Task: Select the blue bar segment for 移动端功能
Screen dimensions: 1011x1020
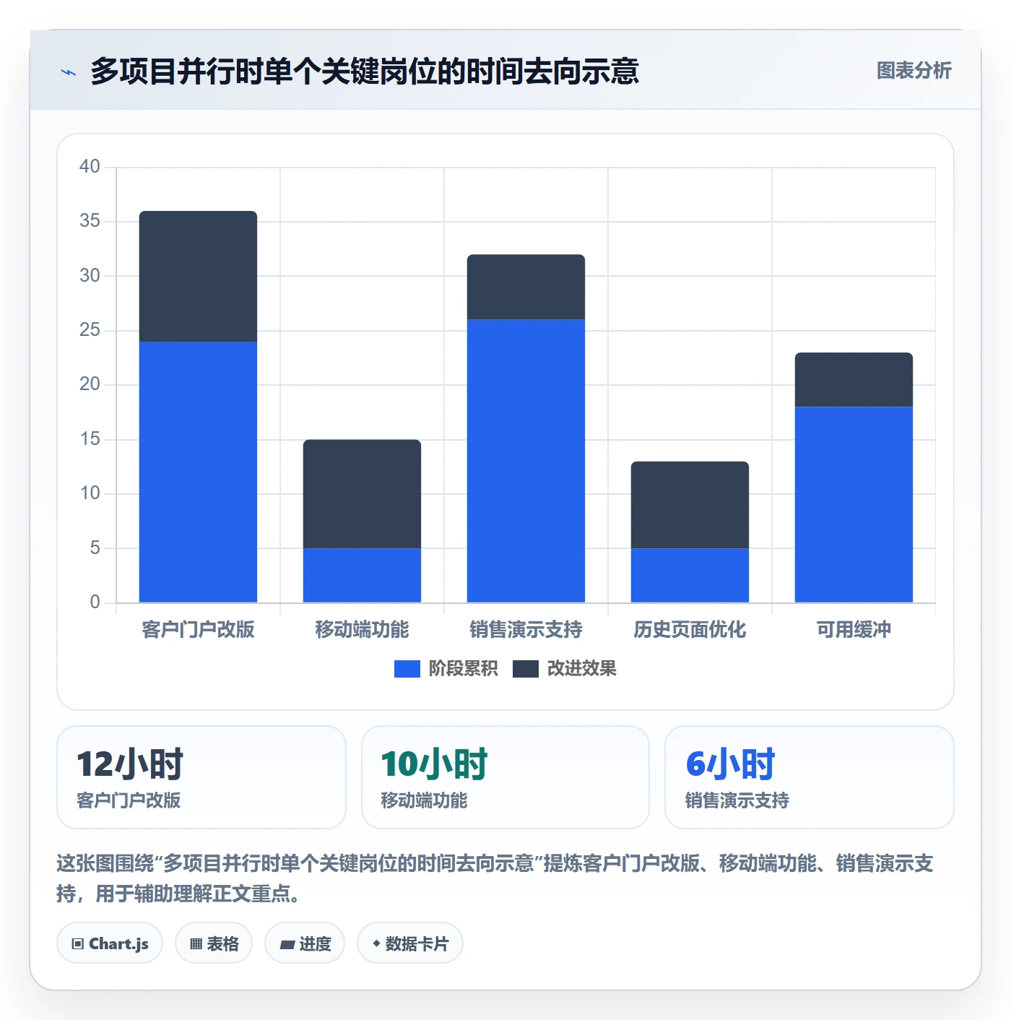Action: pos(362,575)
